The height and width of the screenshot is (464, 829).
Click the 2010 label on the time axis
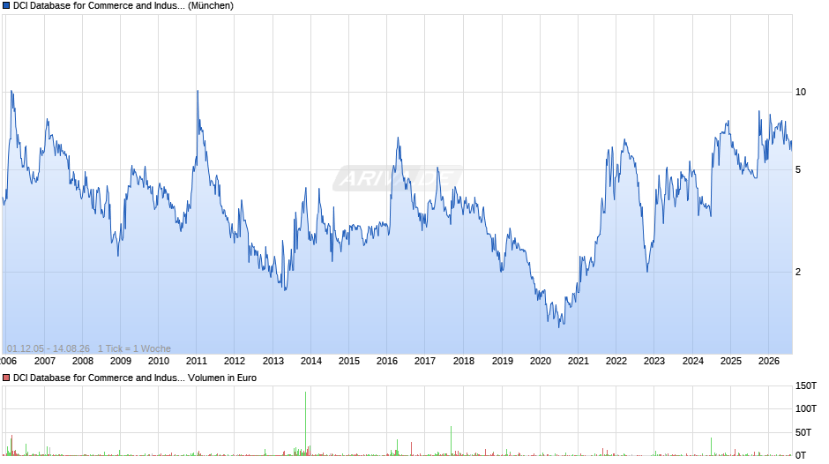point(159,361)
